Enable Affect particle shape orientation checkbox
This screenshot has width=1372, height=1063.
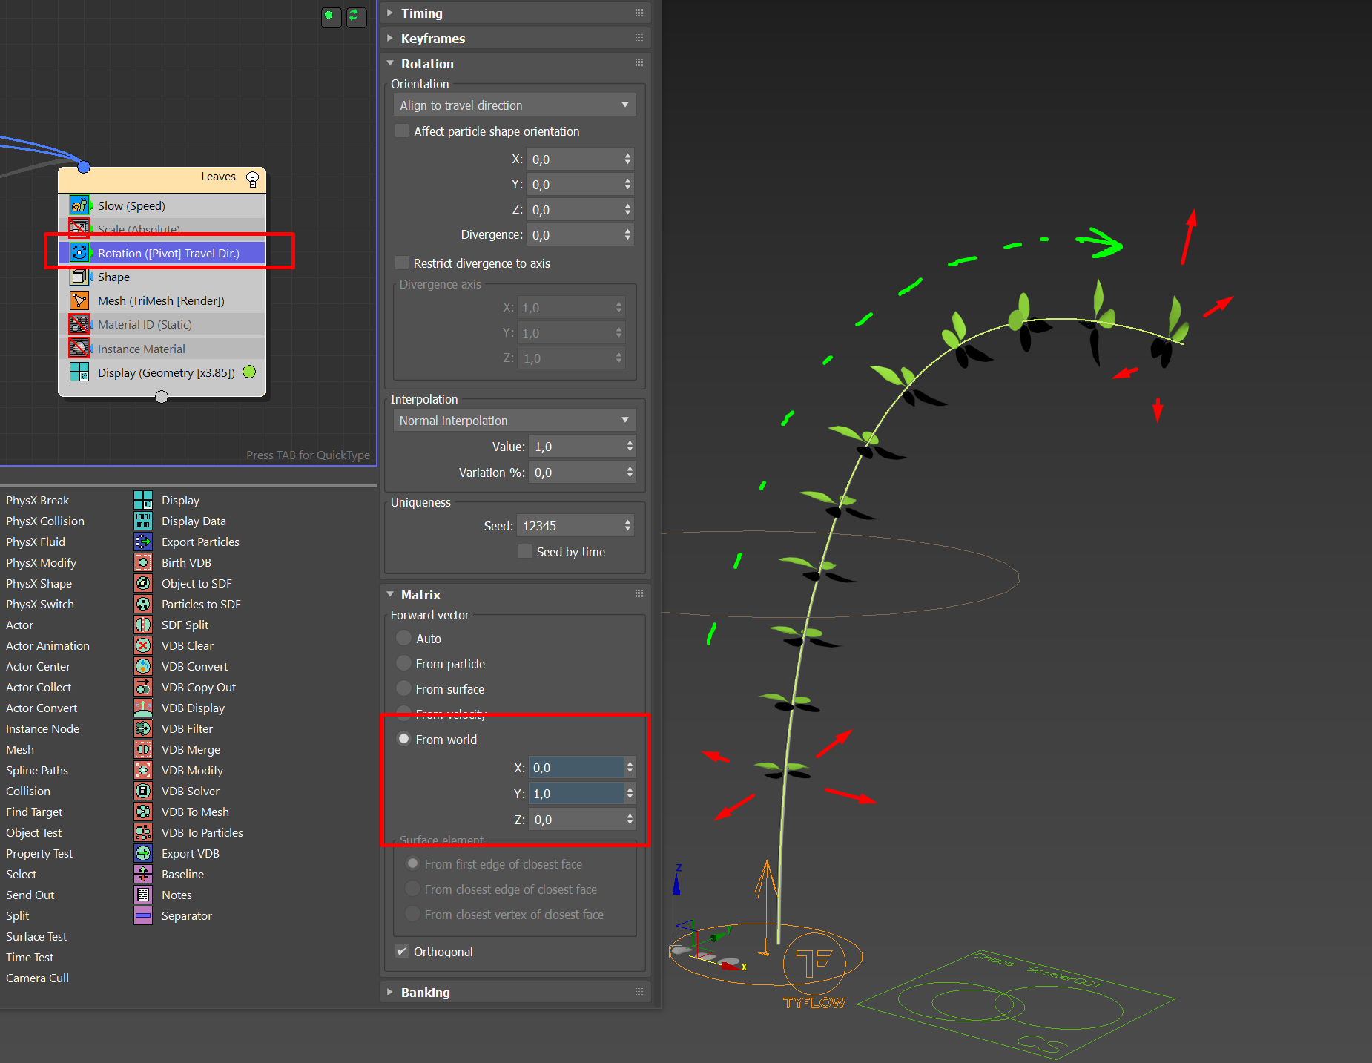[402, 131]
